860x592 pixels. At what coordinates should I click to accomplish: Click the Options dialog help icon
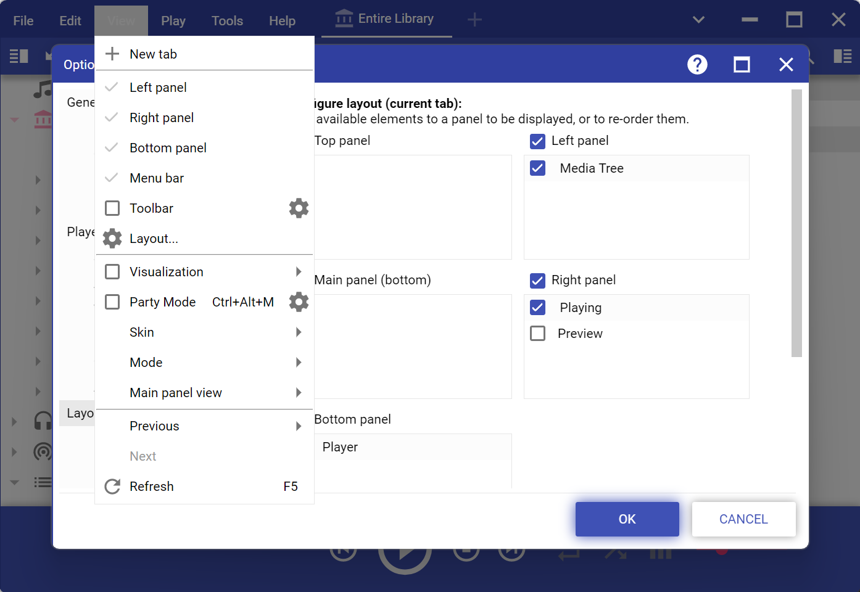point(697,65)
